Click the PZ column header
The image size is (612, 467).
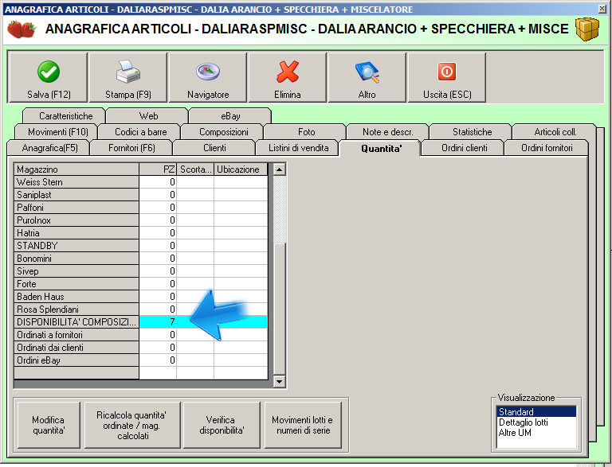(158, 169)
